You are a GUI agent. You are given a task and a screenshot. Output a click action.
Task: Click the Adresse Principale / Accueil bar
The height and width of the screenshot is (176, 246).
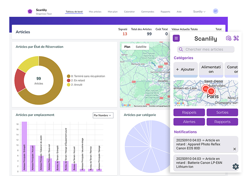33,158
